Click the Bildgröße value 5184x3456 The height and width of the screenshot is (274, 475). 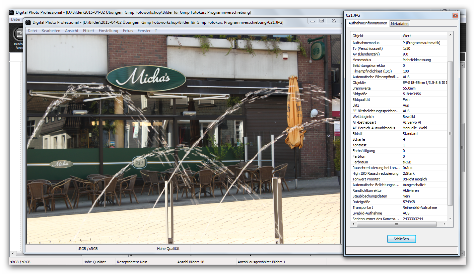tap(412, 94)
